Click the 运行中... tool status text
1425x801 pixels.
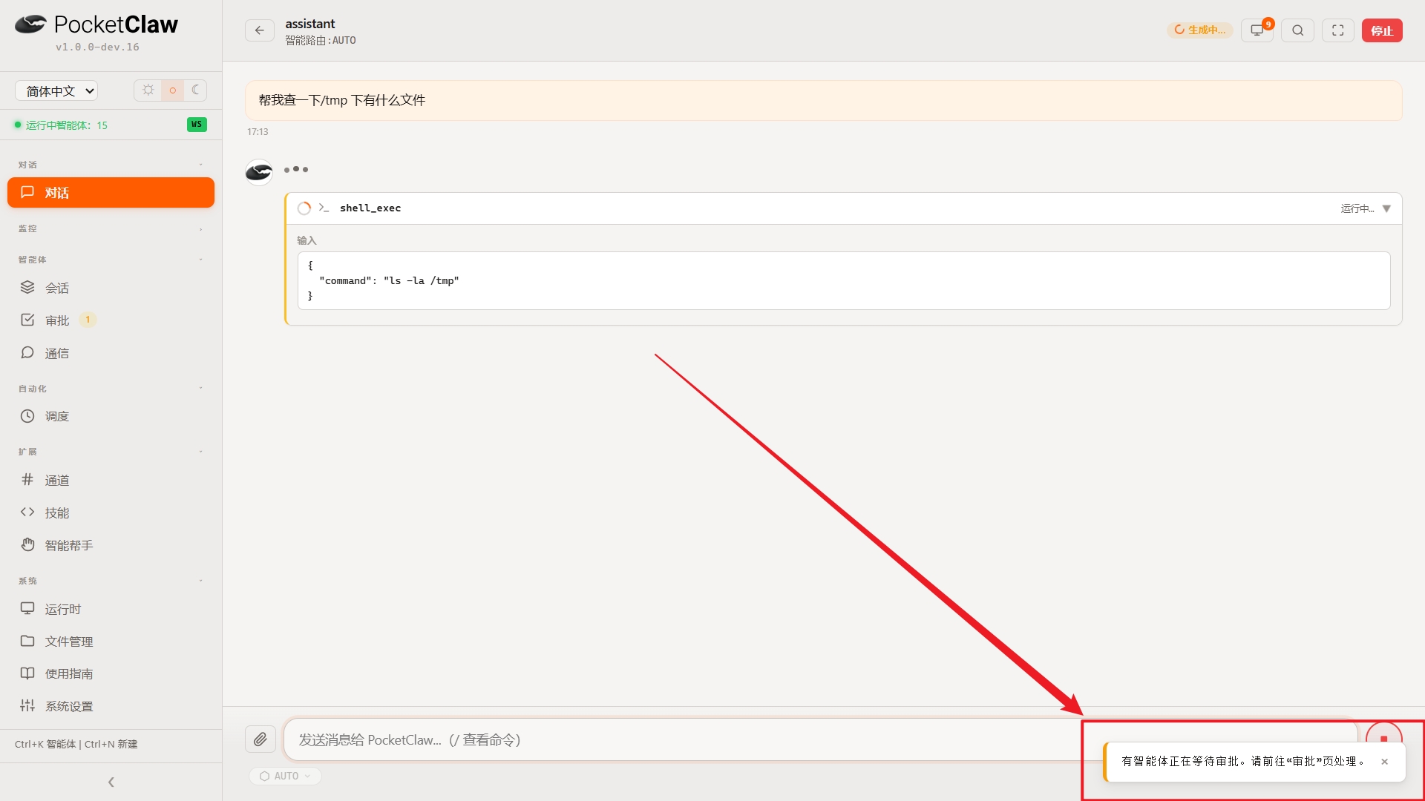(x=1357, y=208)
